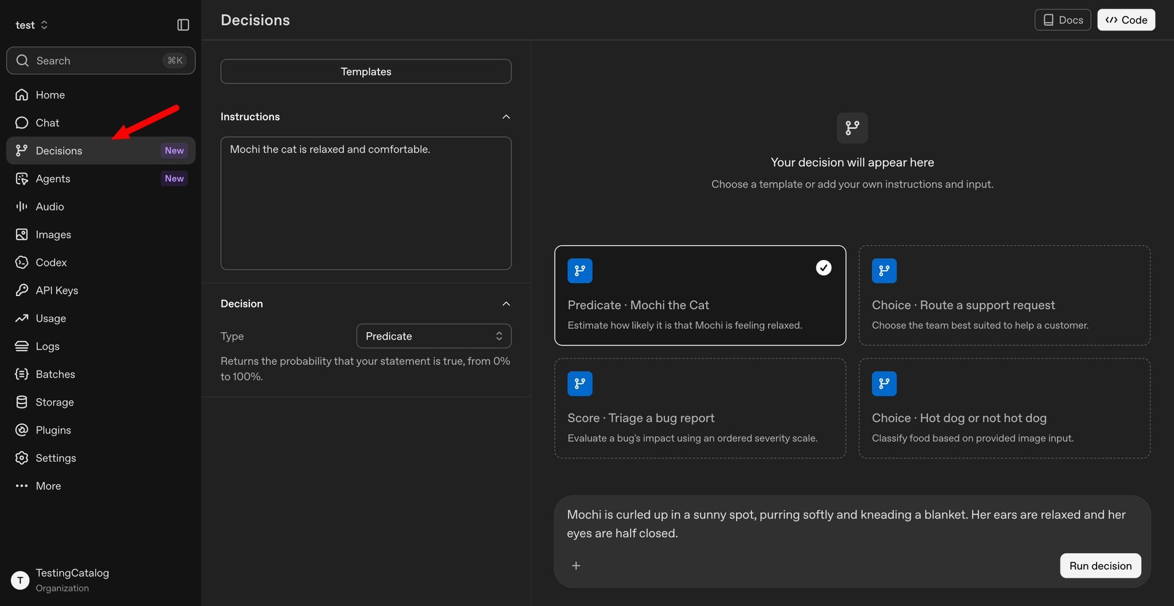1174x606 pixels.
Task: Open the Batches sidebar item
Action: click(101, 374)
